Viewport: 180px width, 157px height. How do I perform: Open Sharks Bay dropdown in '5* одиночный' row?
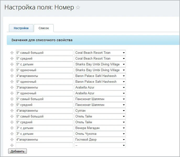pyautogui.click(x=100, y=70)
